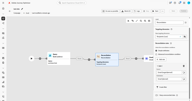Open the apps grid switcher
This screenshot has height=101, width=192.
pyautogui.click(x=184, y=3)
